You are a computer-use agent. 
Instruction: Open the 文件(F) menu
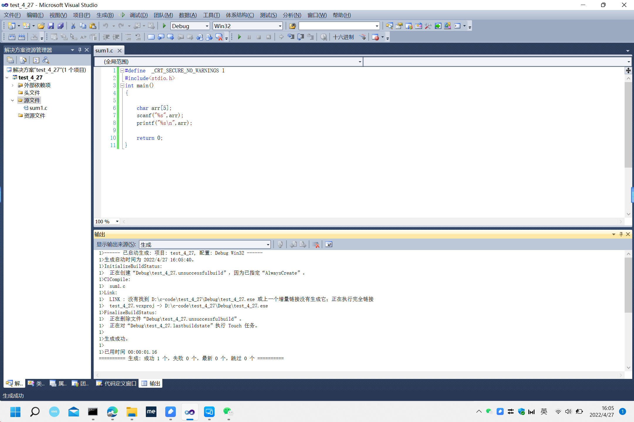(x=12, y=15)
